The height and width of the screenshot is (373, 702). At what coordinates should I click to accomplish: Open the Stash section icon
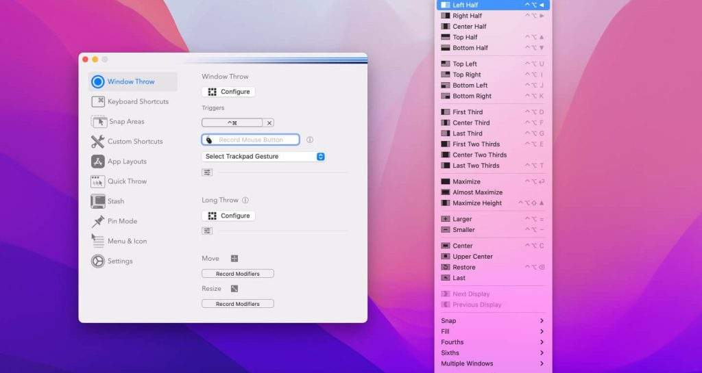pos(97,201)
